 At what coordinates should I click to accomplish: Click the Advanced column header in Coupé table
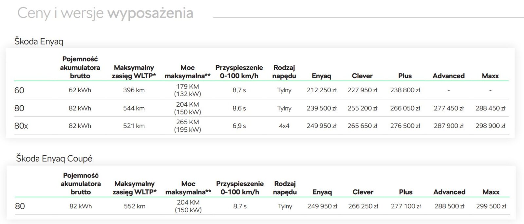point(449,192)
